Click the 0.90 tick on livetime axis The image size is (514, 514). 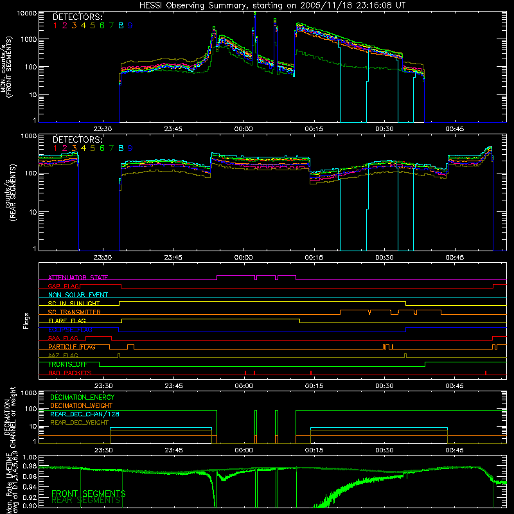30,506
